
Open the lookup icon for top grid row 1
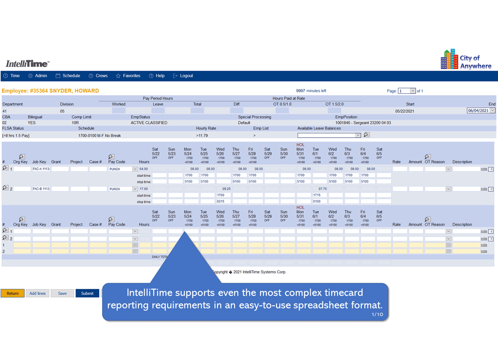[5, 168]
